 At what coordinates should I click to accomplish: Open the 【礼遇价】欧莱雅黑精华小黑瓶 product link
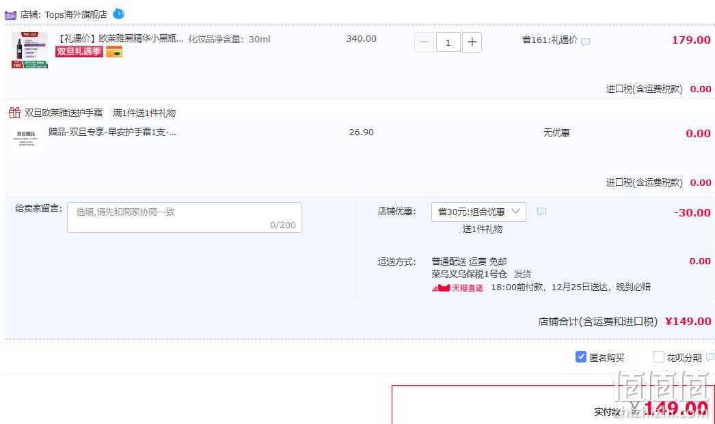pyautogui.click(x=121, y=39)
